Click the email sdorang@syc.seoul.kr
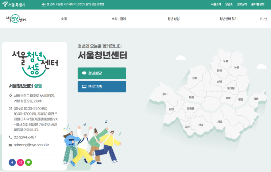The height and width of the screenshot is (172, 271). pos(31,145)
